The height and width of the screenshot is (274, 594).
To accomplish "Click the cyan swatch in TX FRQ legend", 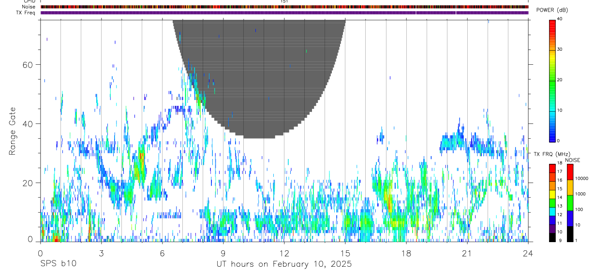I will point(552,212).
